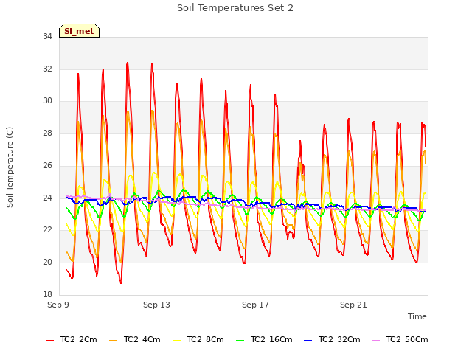Click the Sep 21 x-axis tick label

point(353,305)
